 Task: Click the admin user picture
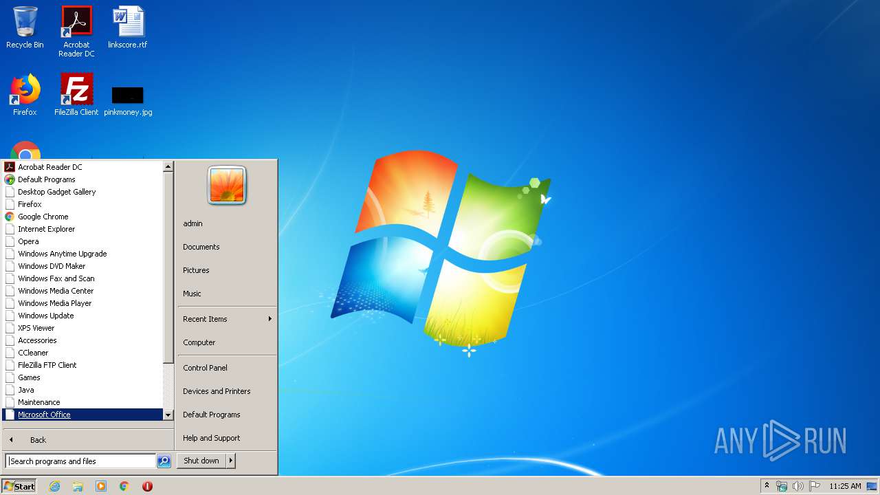(x=227, y=186)
